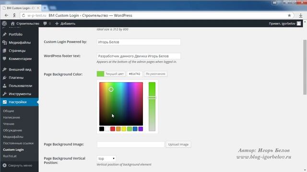The height and width of the screenshot is (172, 307).
Task: Click the hex color field #81d742
Action: click(x=134, y=74)
